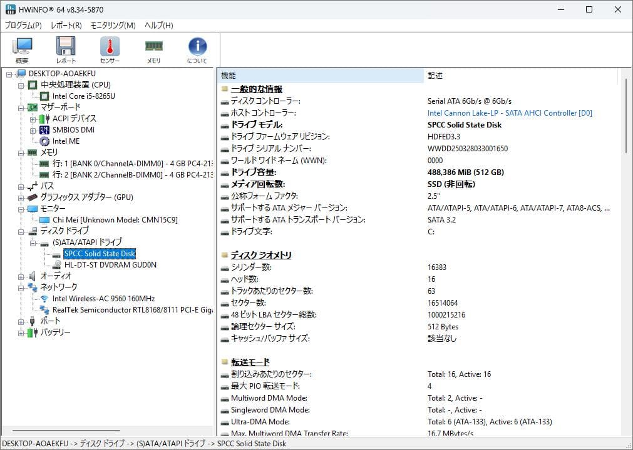Click the bus icon beside バス
633x450 pixels.
(33, 186)
